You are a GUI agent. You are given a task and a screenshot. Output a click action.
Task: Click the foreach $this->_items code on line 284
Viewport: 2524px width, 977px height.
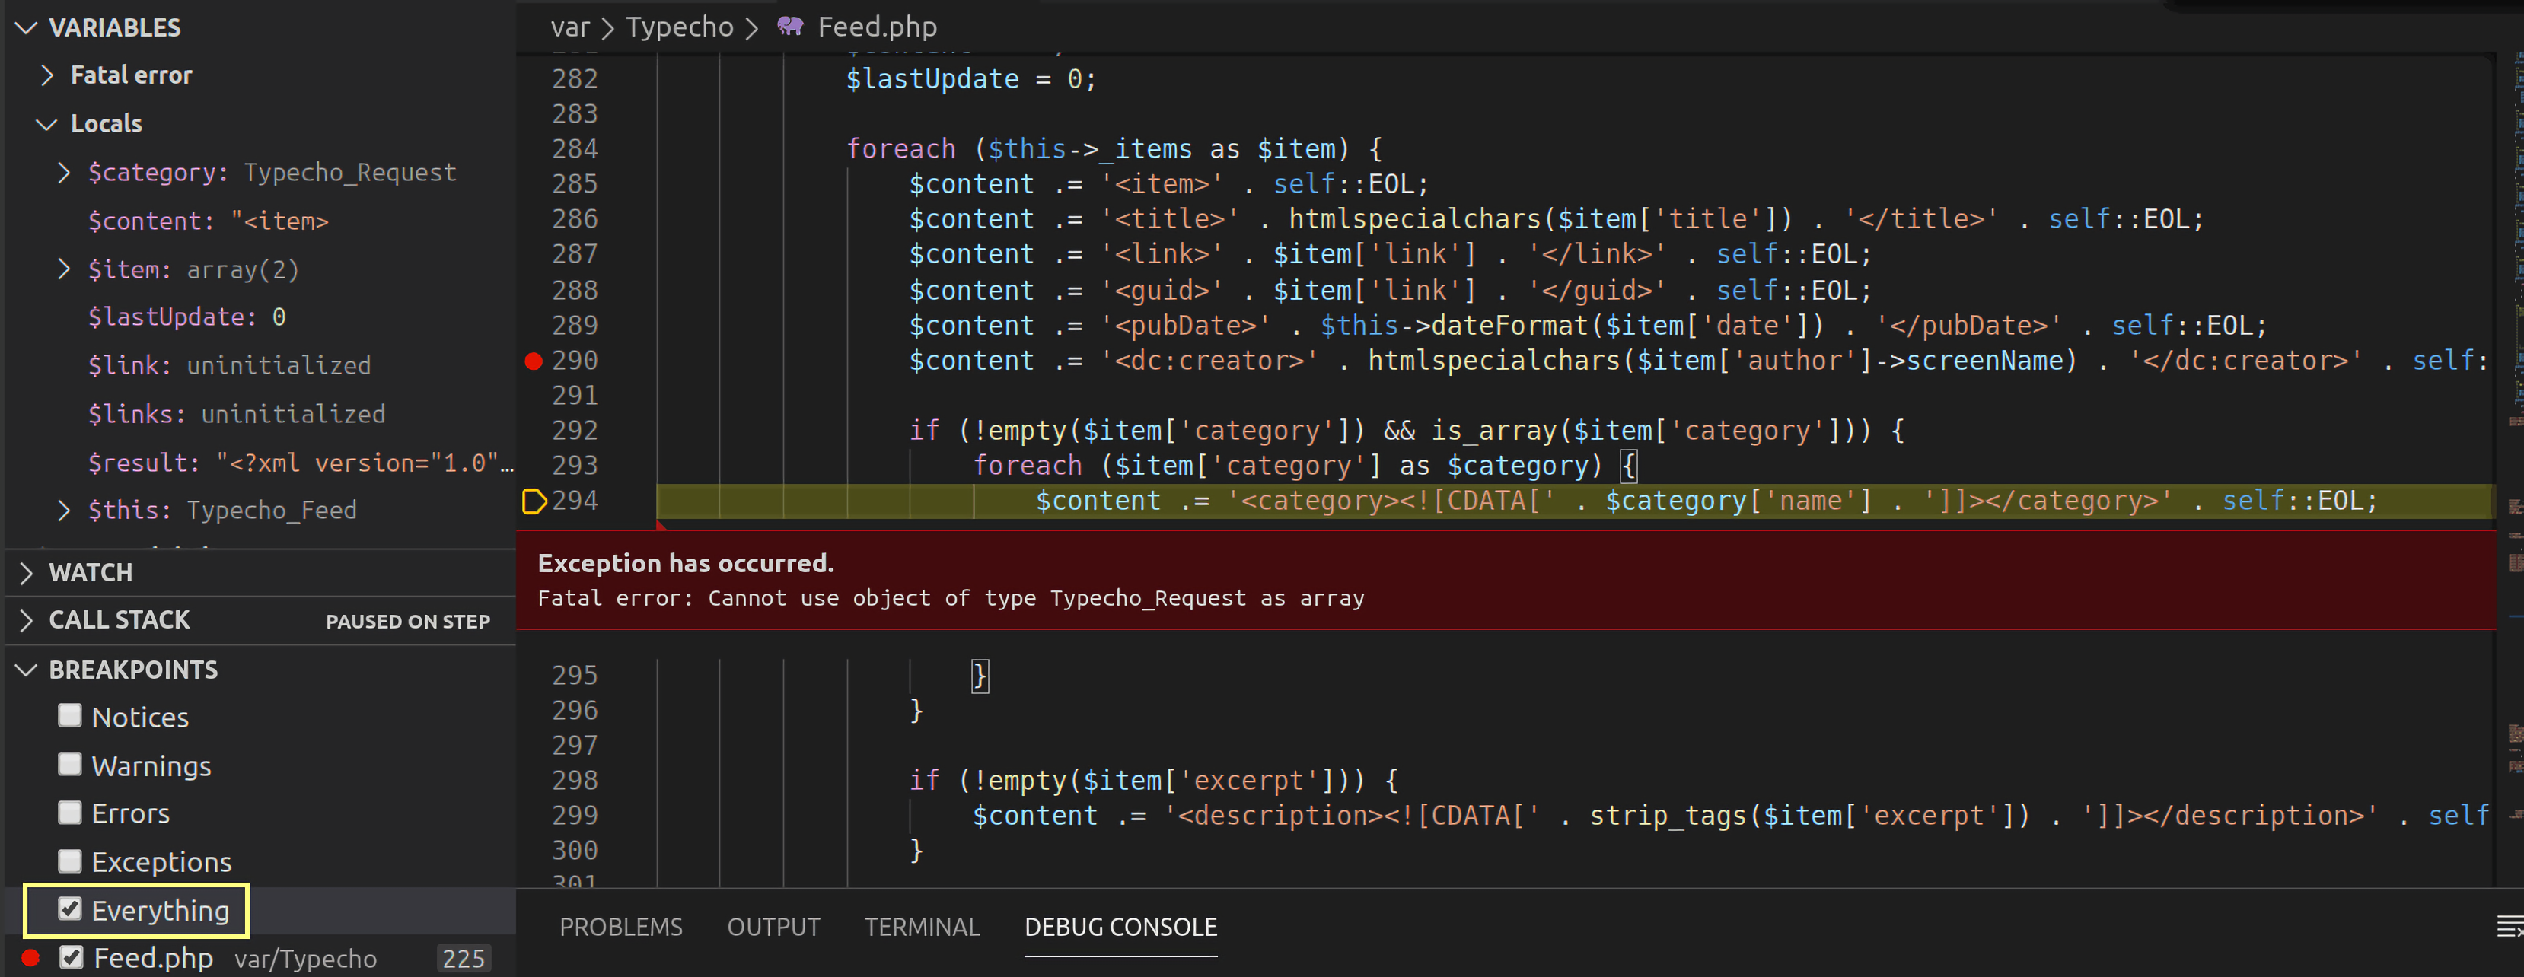click(x=1114, y=149)
